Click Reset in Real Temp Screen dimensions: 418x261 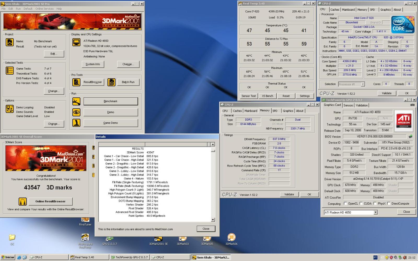point(286,96)
